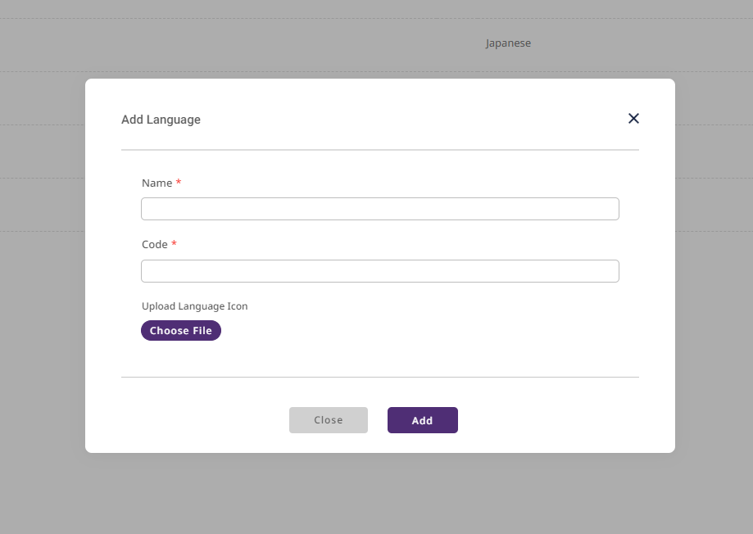Click the Code field label
This screenshot has height=534, width=753.
[154, 245]
